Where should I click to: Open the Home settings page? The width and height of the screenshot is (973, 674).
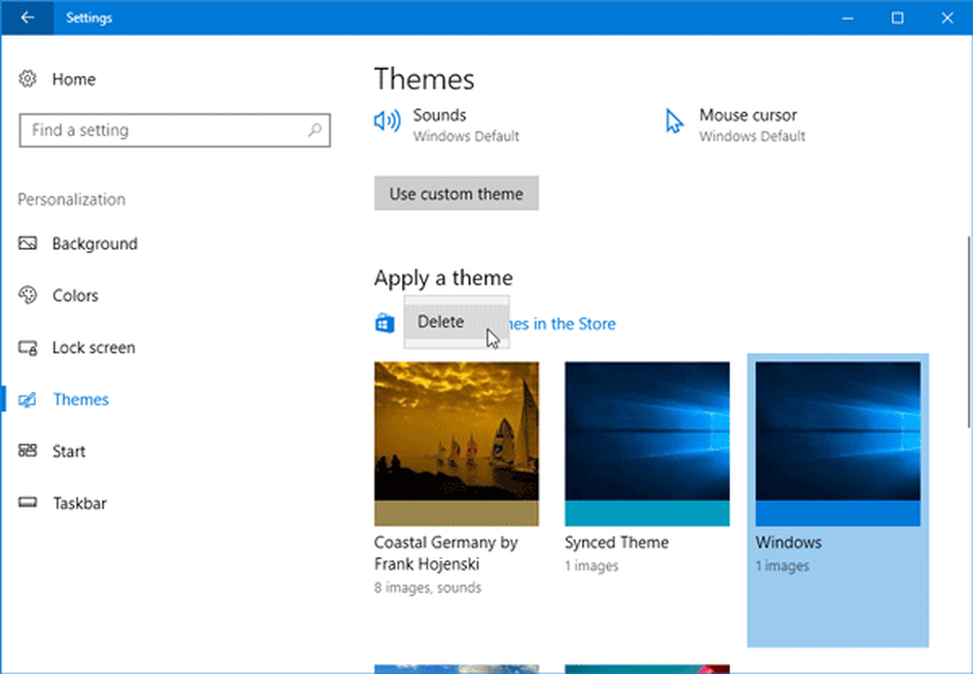point(74,80)
